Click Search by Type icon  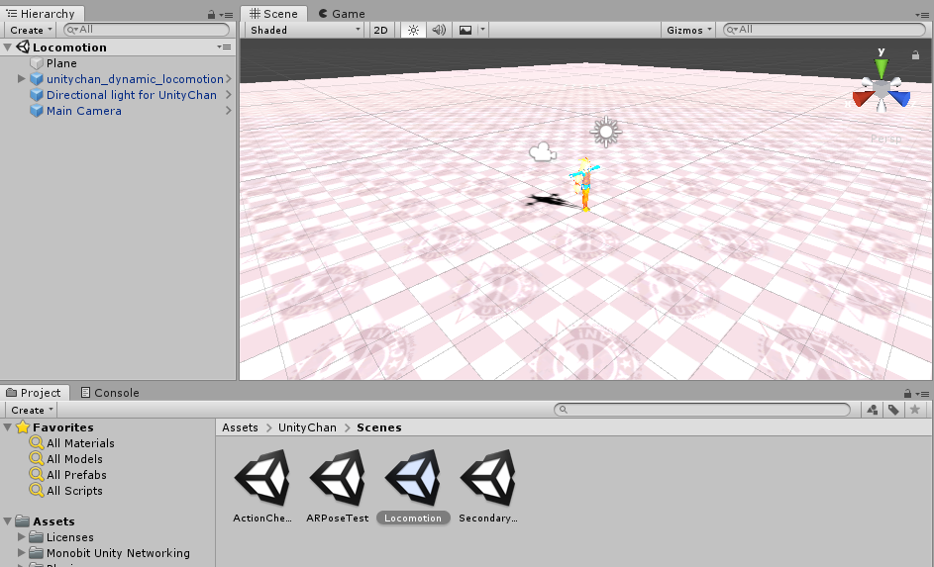[x=873, y=410]
